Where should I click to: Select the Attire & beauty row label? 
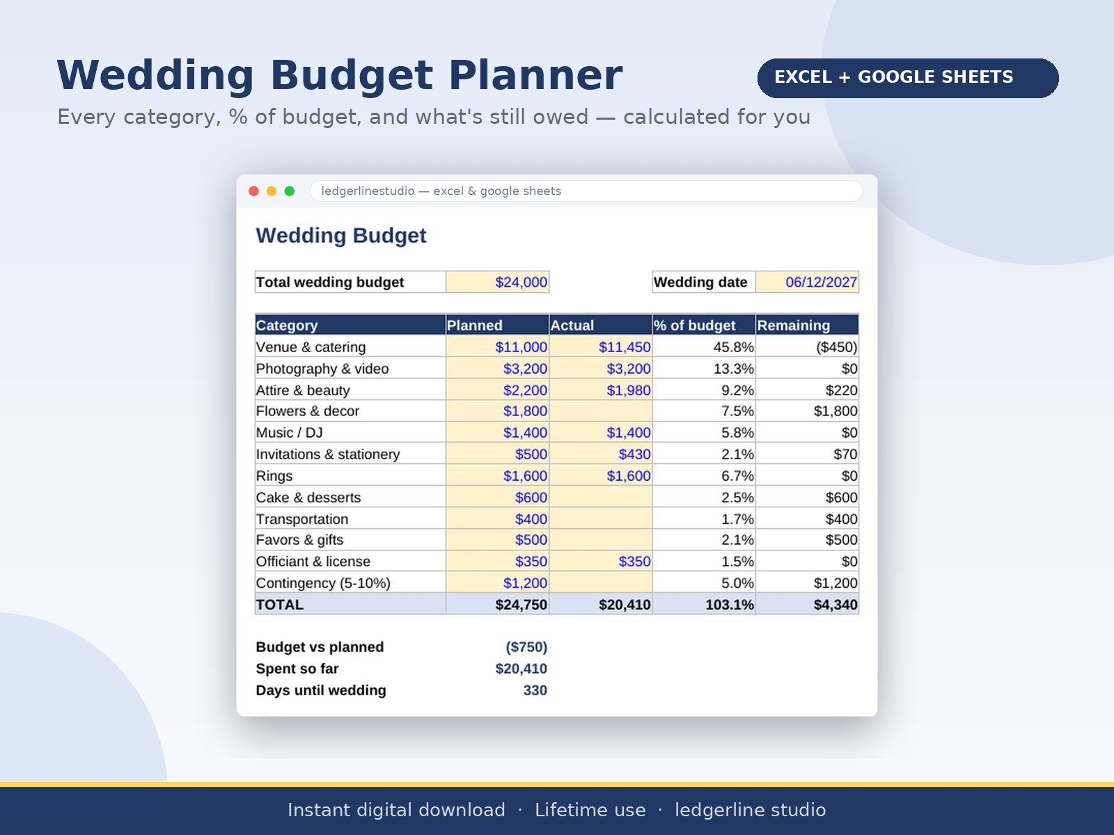coord(350,390)
